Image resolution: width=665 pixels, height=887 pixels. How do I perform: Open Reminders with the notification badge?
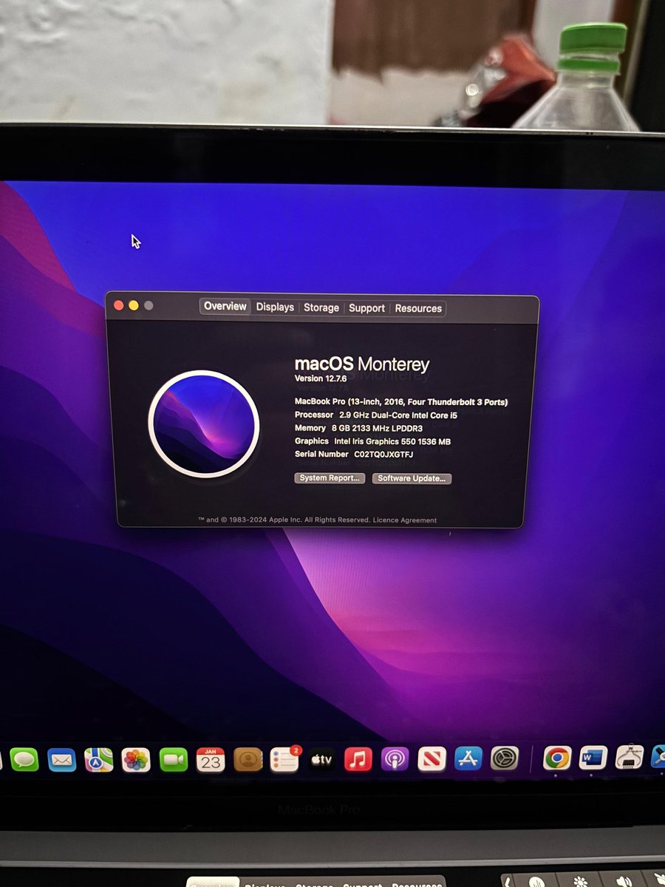(284, 760)
